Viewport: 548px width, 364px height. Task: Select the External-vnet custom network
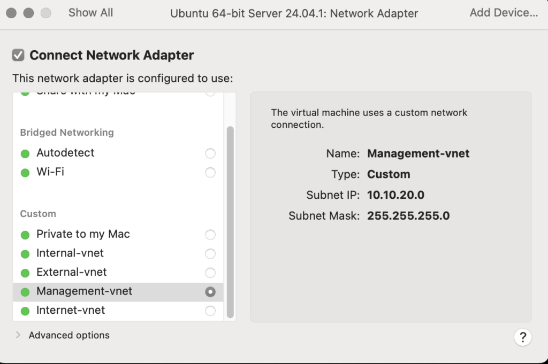[210, 273]
